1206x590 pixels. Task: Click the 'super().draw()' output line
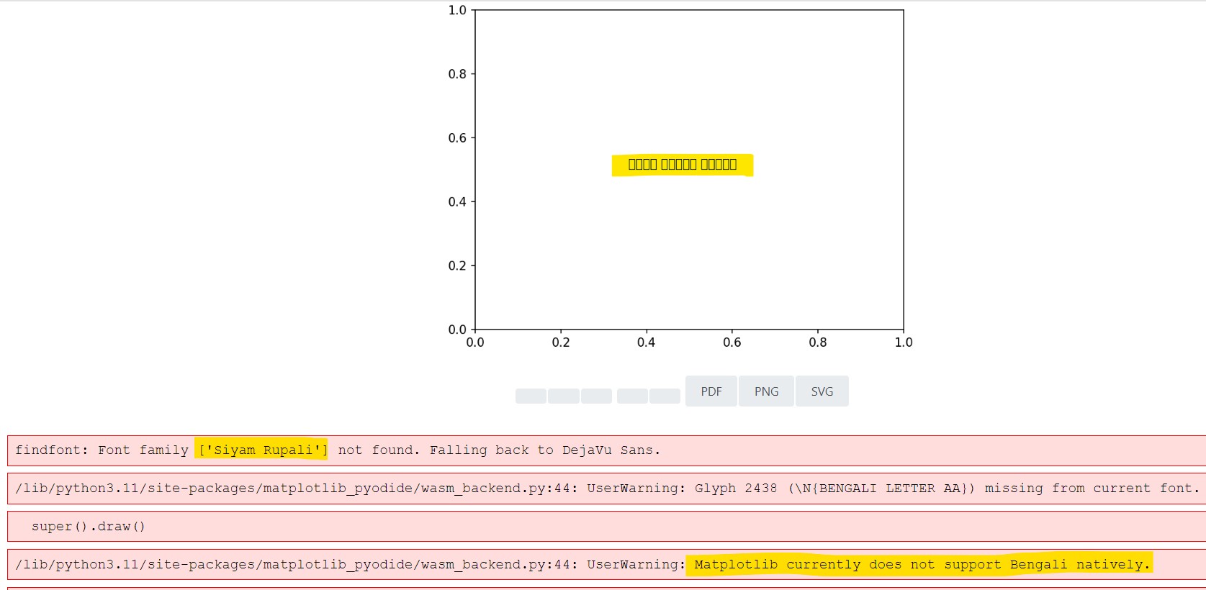[89, 527]
